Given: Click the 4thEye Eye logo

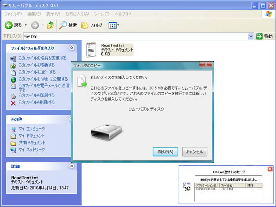Looking at the screenshot, I should point(187,187).
